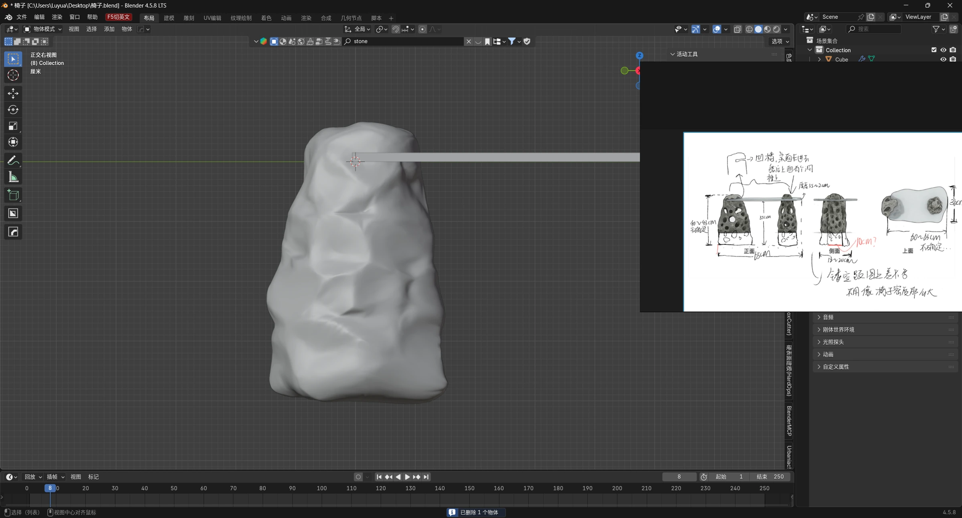Viewport: 962px width, 518px height.
Task: Toggle proportional editing in header
Action: click(x=422, y=29)
